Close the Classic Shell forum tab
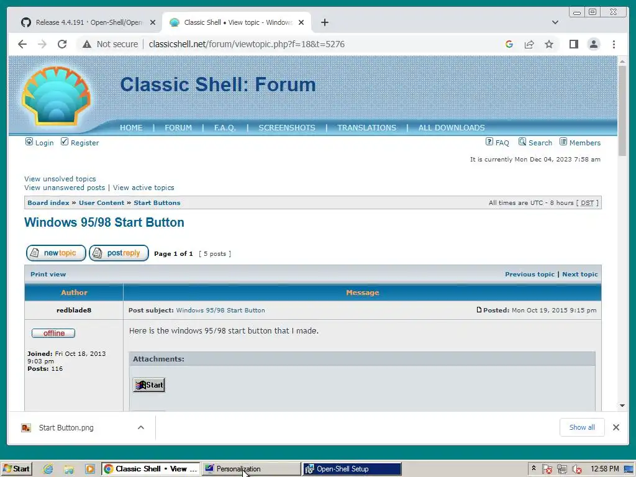Image resolution: width=636 pixels, height=477 pixels. pyautogui.click(x=301, y=22)
